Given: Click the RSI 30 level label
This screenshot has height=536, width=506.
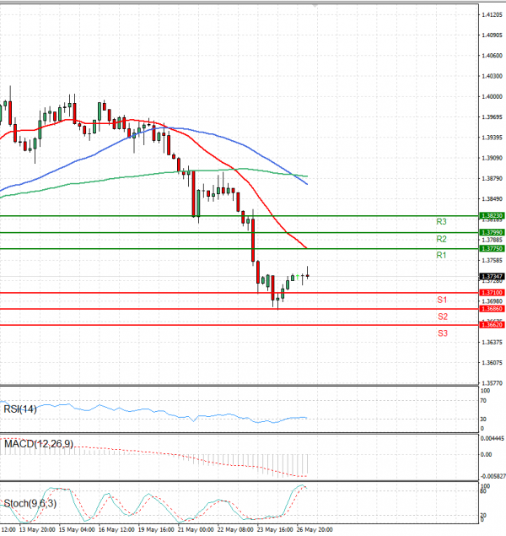Looking at the screenshot, I should (483, 419).
